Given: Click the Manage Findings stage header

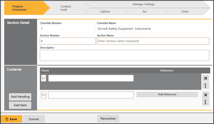Looking at the screenshot, I should coord(143,4).
